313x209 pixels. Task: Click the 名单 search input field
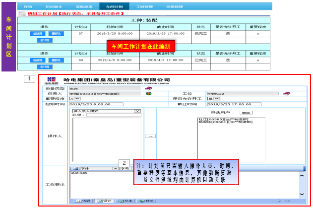pos(113,115)
